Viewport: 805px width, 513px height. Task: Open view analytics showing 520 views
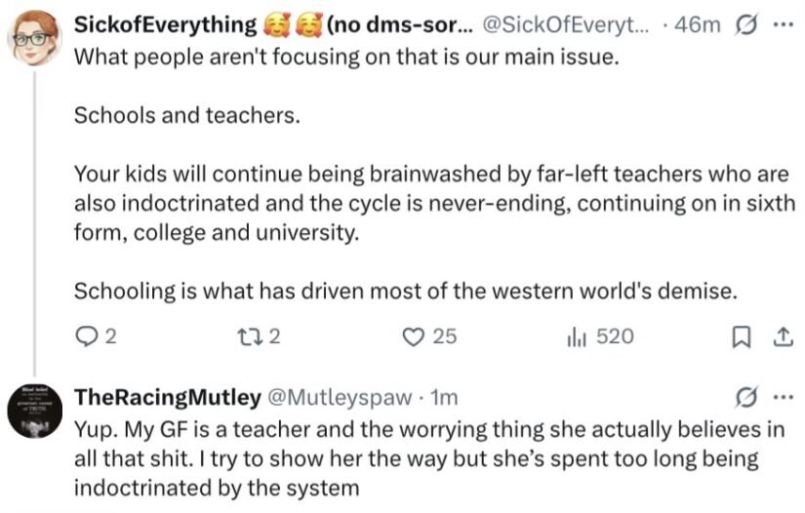[x=600, y=337]
